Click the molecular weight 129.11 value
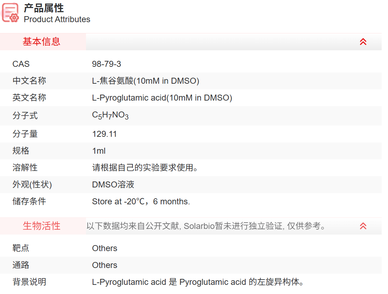 tap(104, 134)
